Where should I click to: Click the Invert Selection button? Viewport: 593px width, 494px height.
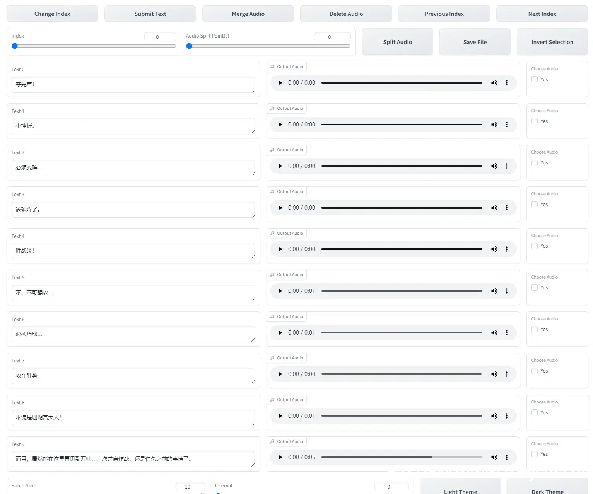tap(552, 42)
